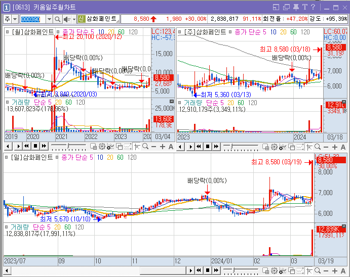Zoom out monthly chart with minus icon

coord(153,147)
